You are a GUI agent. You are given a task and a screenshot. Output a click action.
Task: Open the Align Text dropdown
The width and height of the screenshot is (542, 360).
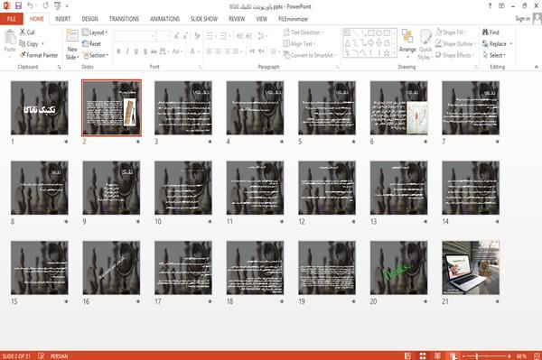tap(299, 44)
